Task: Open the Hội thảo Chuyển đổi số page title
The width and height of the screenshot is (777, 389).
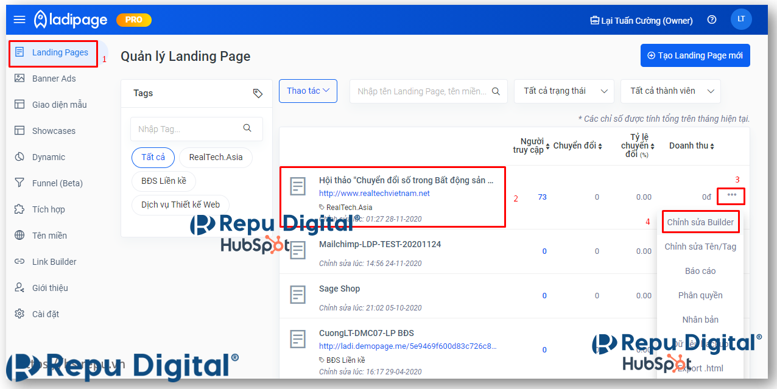Action: point(406,180)
